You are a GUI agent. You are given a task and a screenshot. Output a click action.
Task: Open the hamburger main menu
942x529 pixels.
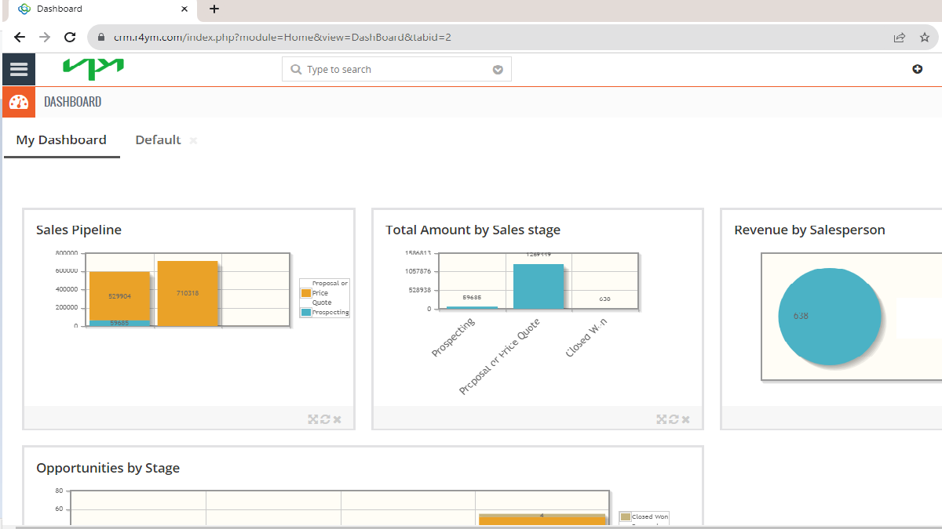click(x=18, y=70)
